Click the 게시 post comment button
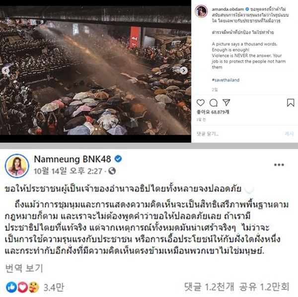Screen dimensions: 298x297 tap(289, 134)
